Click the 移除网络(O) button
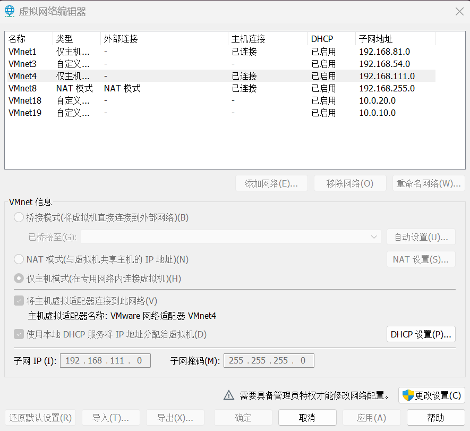 (350, 183)
